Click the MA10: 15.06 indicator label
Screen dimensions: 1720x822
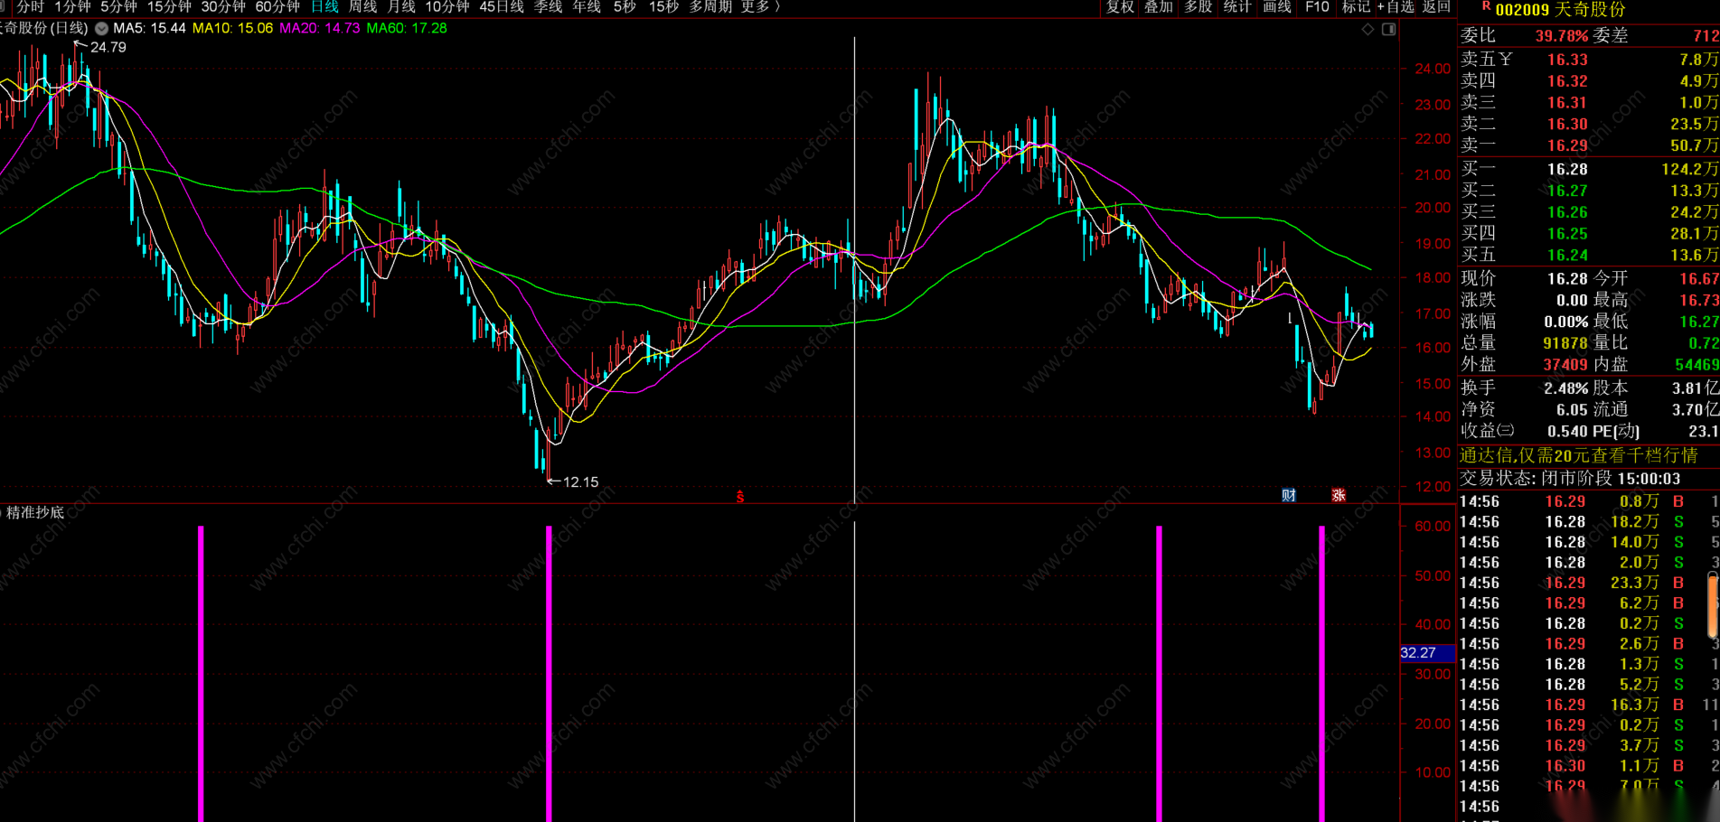pyautogui.click(x=232, y=28)
